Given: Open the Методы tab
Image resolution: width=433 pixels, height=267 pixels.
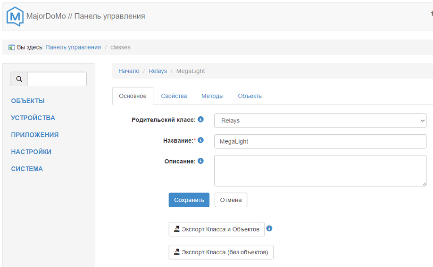Looking at the screenshot, I should pyautogui.click(x=212, y=96).
